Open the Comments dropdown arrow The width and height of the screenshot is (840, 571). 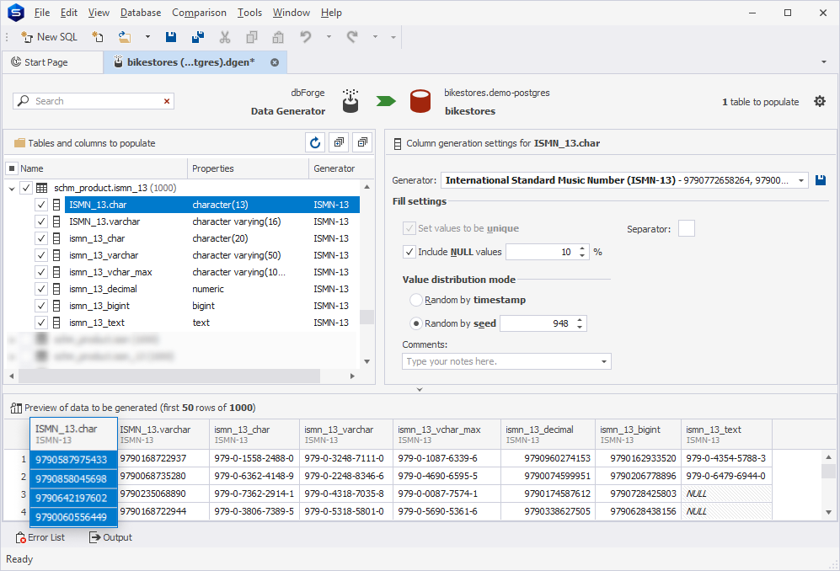[604, 361]
